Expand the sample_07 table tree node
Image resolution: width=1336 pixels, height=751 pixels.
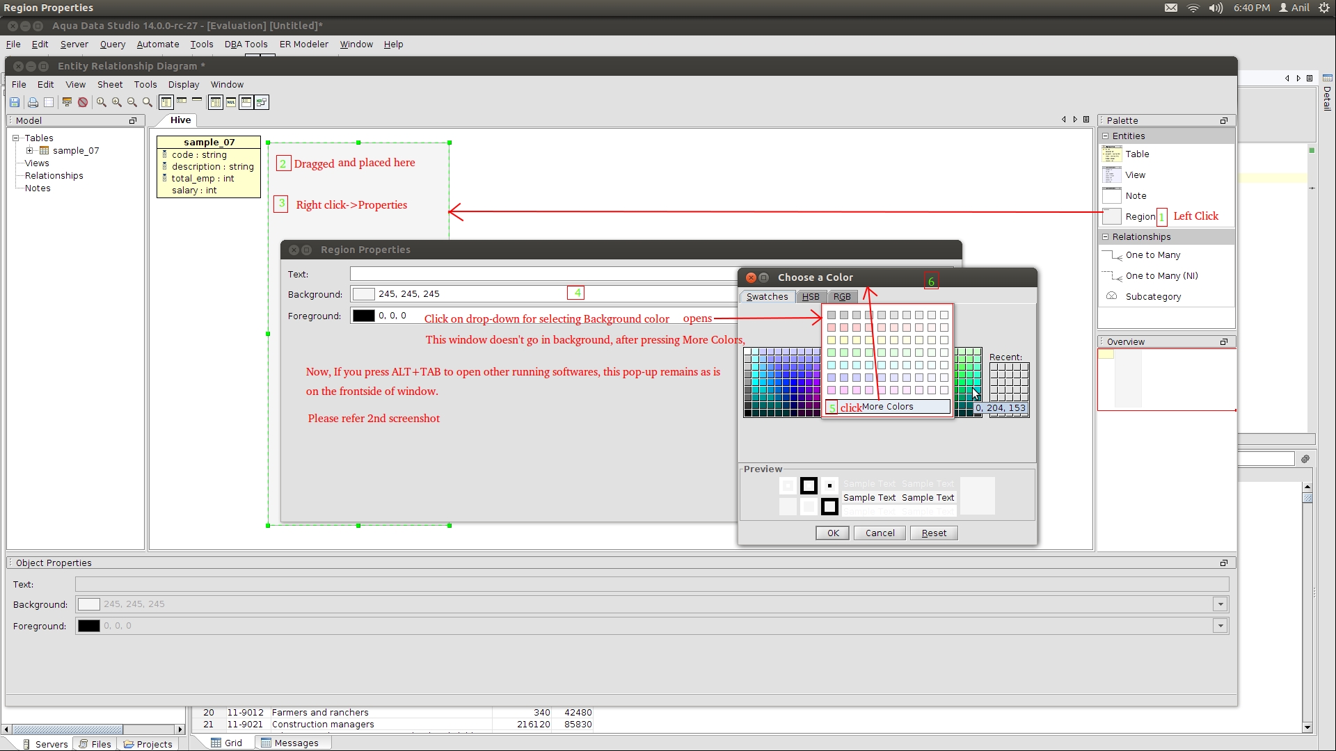[x=29, y=151]
